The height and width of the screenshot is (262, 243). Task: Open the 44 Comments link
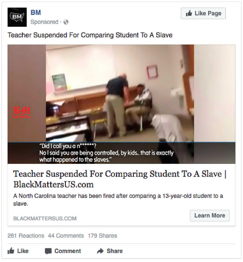pyautogui.click(x=66, y=235)
